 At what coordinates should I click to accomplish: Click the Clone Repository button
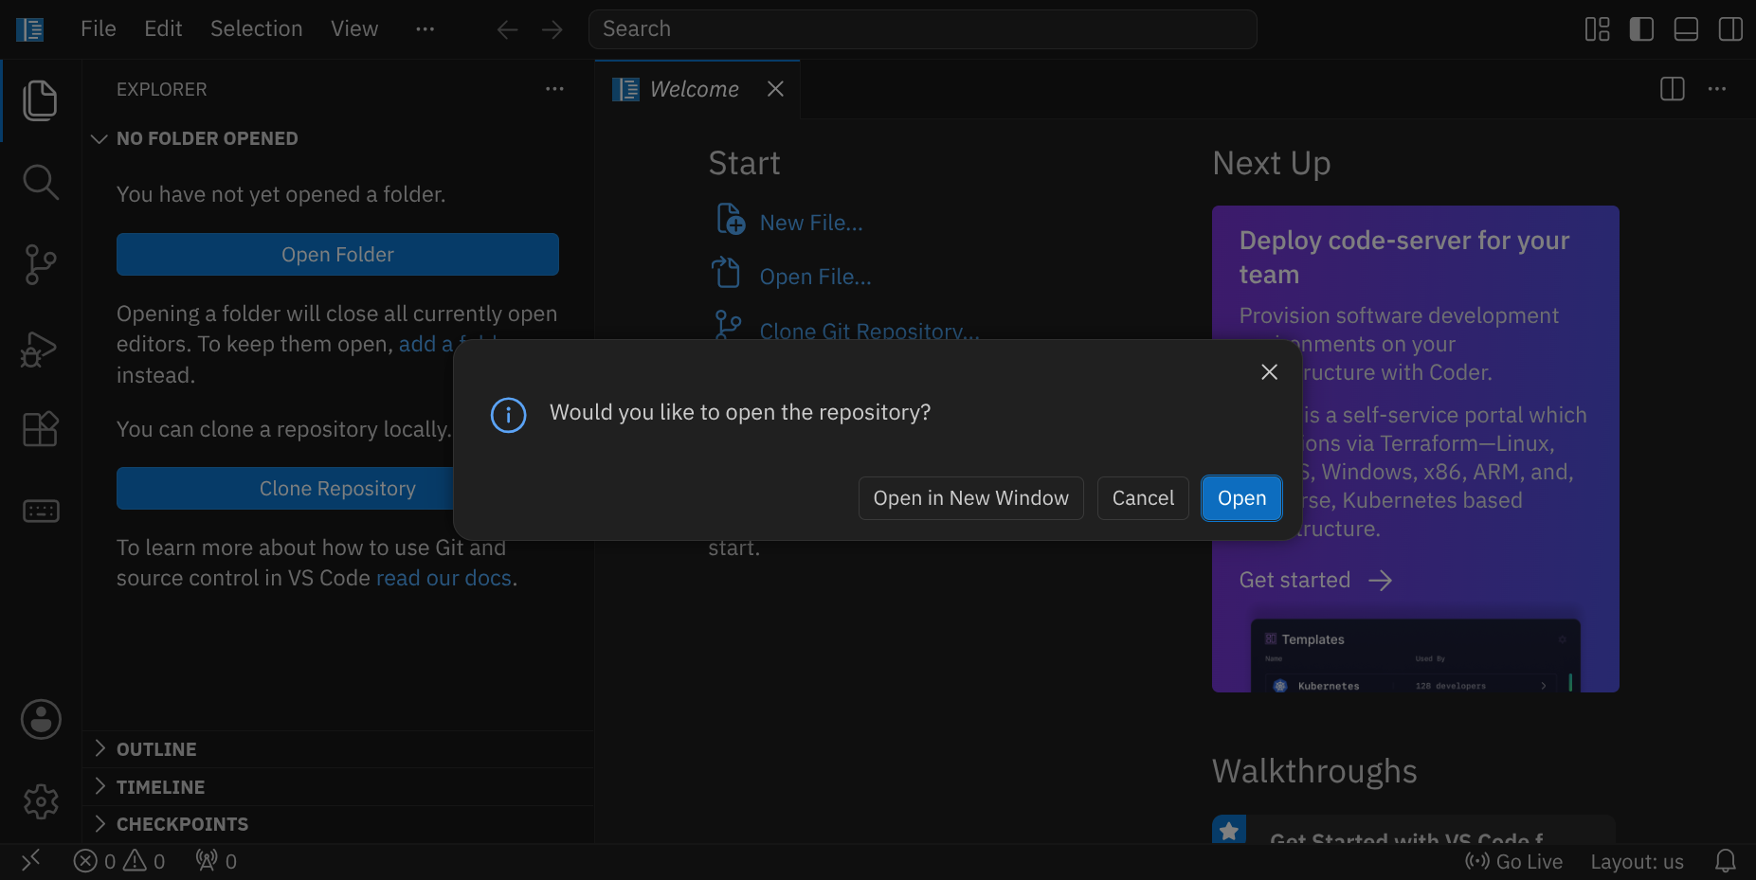click(x=337, y=489)
